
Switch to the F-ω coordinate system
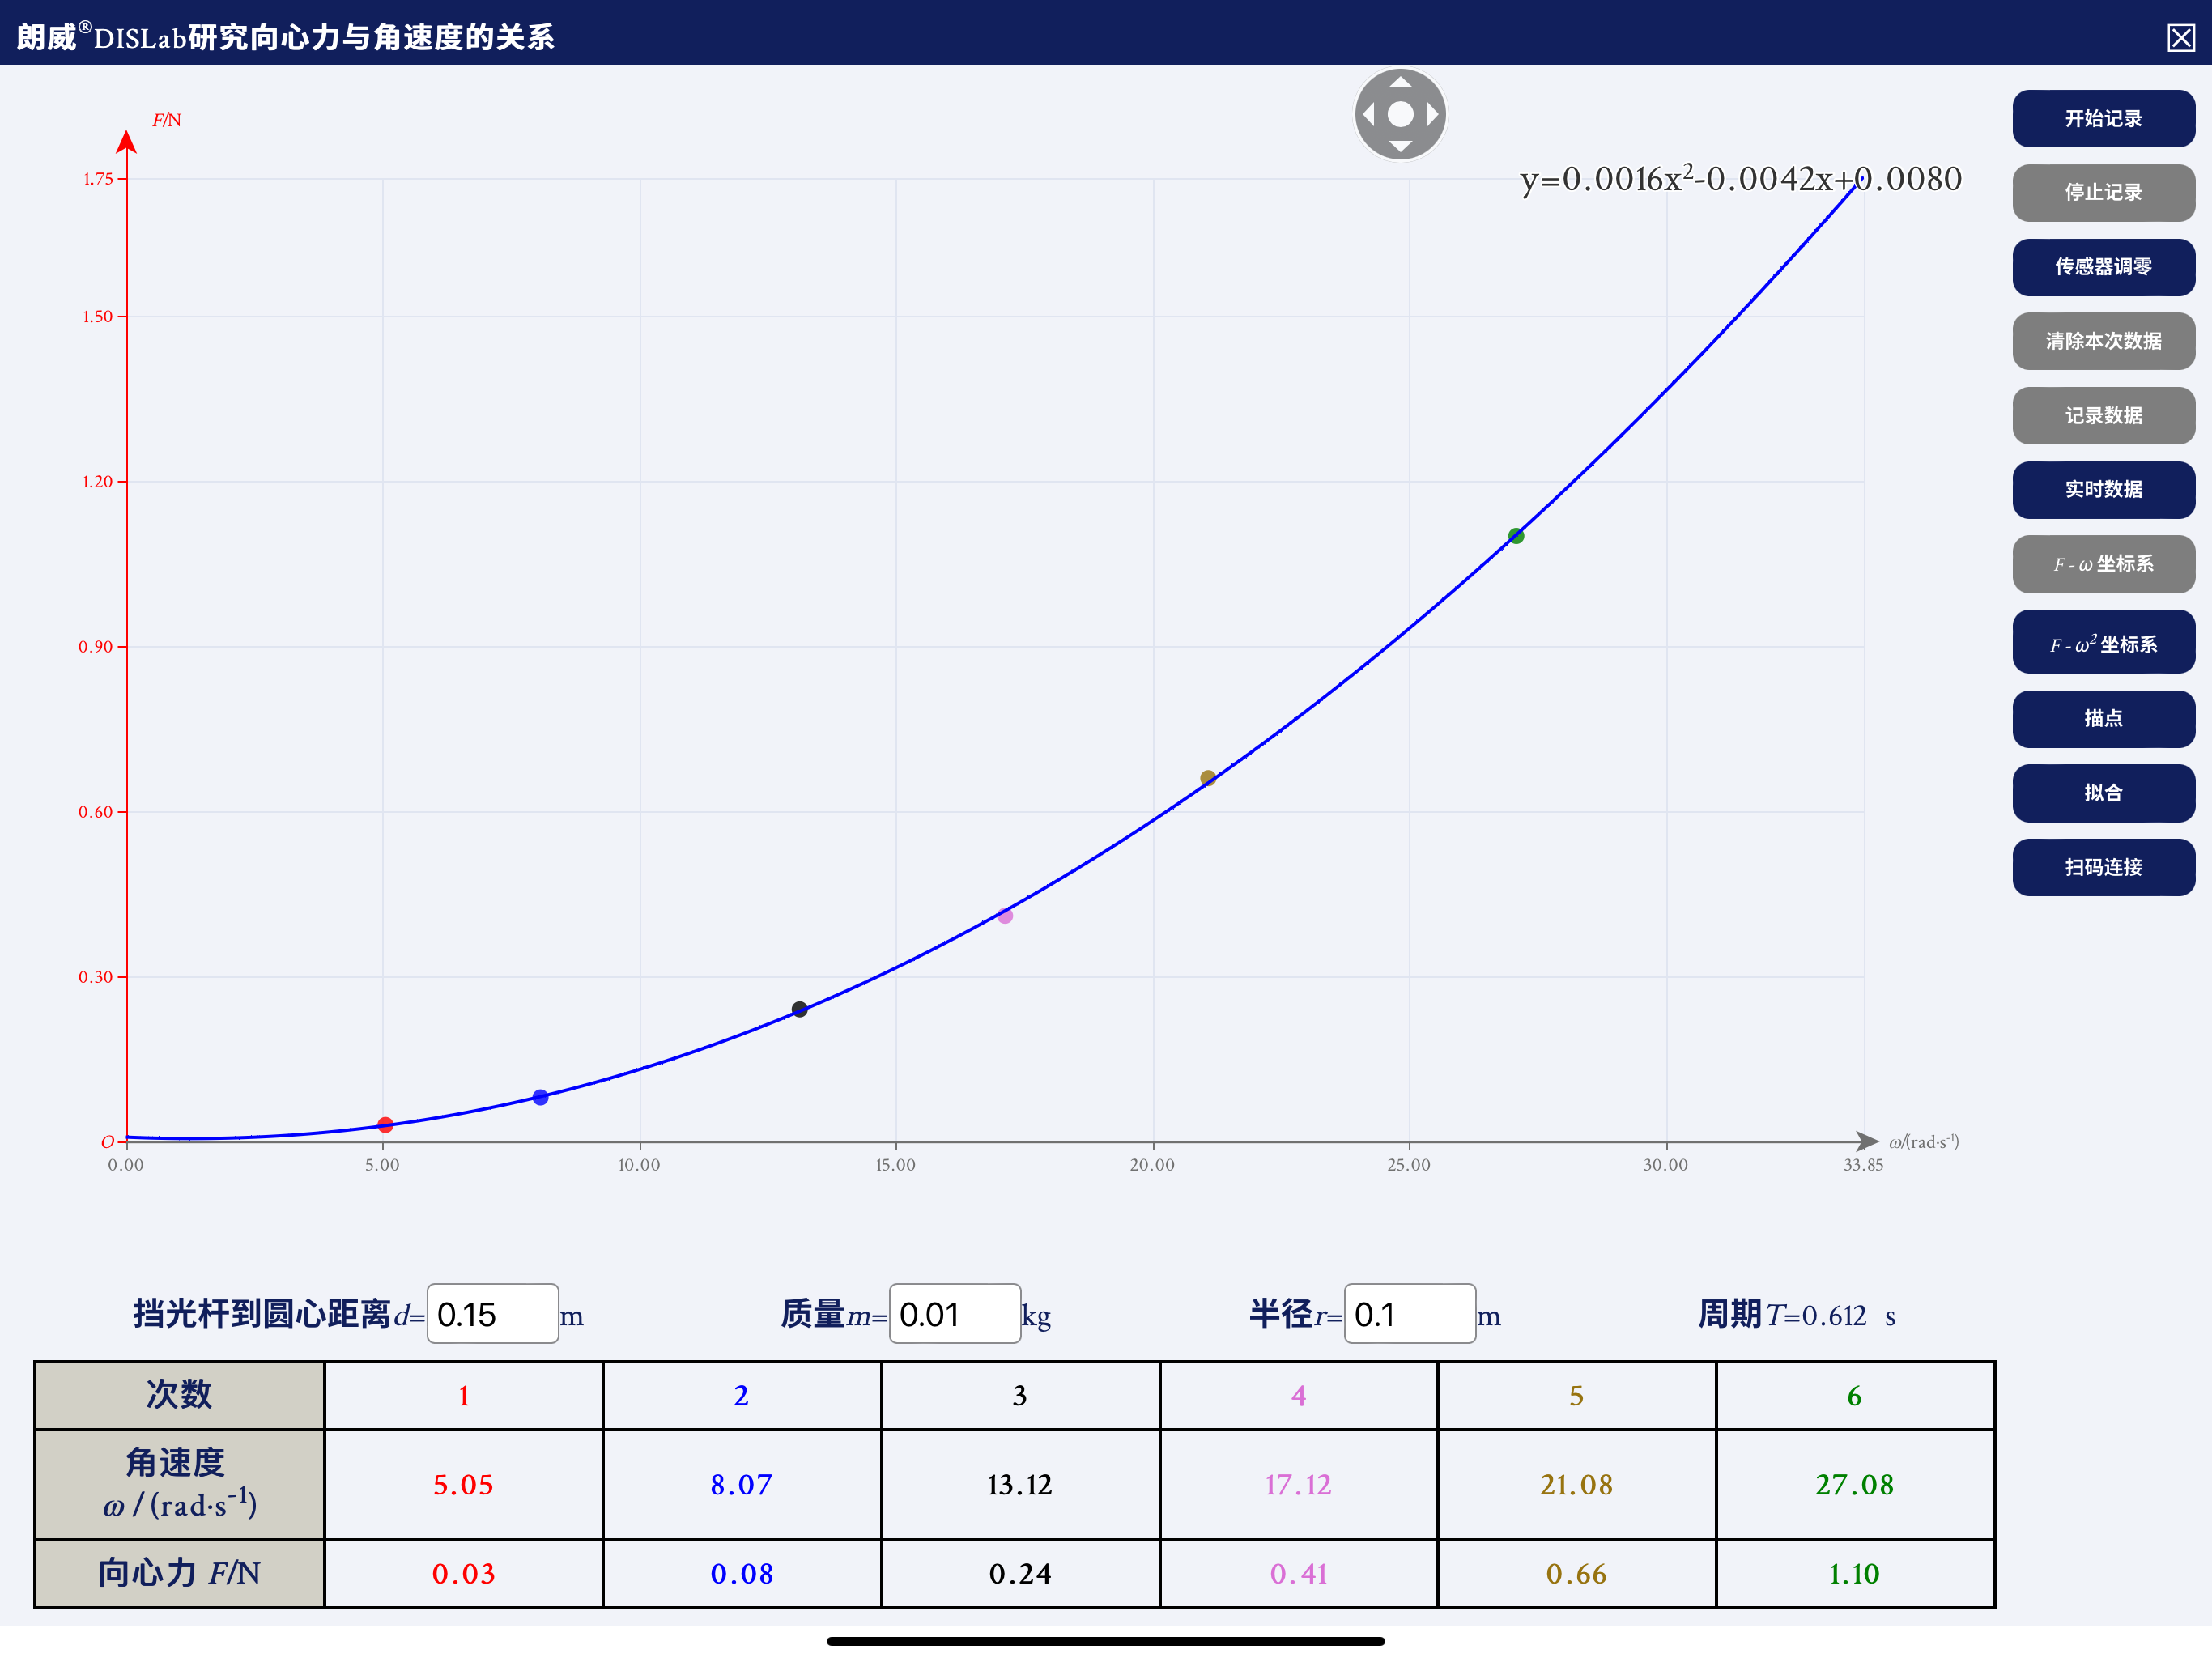[2103, 564]
